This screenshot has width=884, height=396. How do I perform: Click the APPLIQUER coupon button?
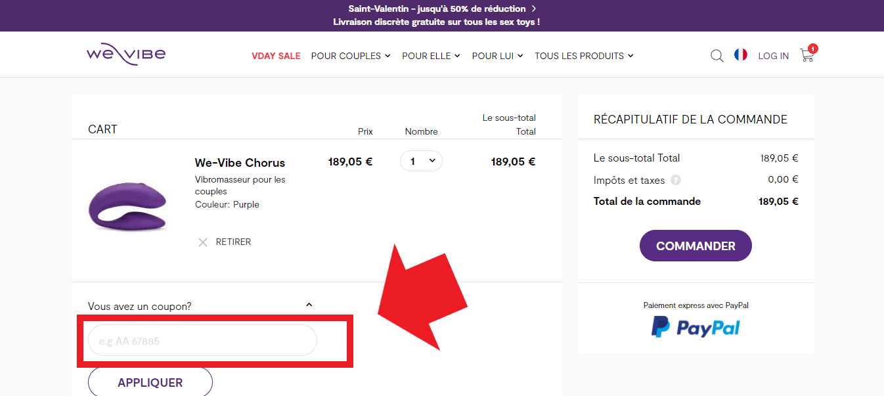tap(150, 382)
